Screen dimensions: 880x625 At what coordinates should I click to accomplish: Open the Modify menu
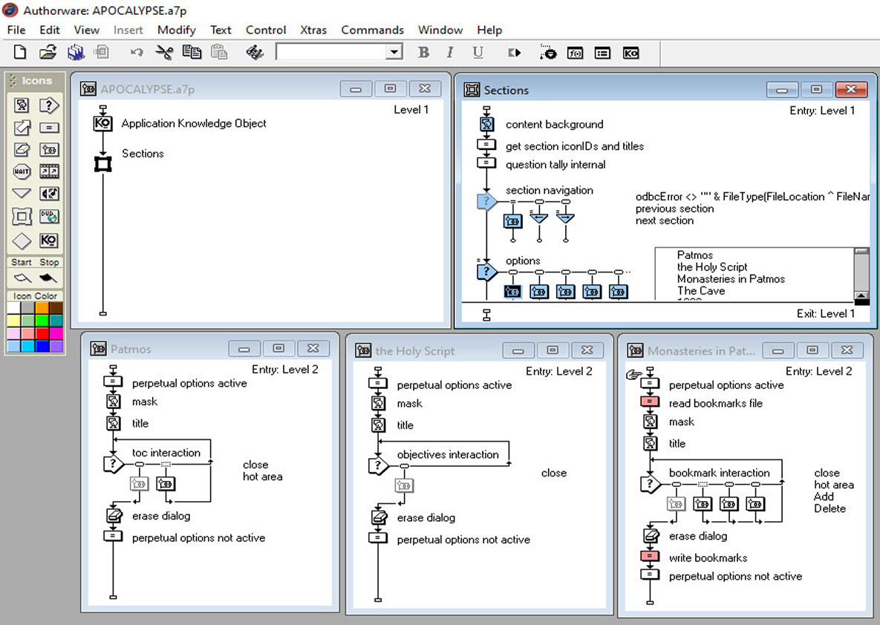[176, 30]
